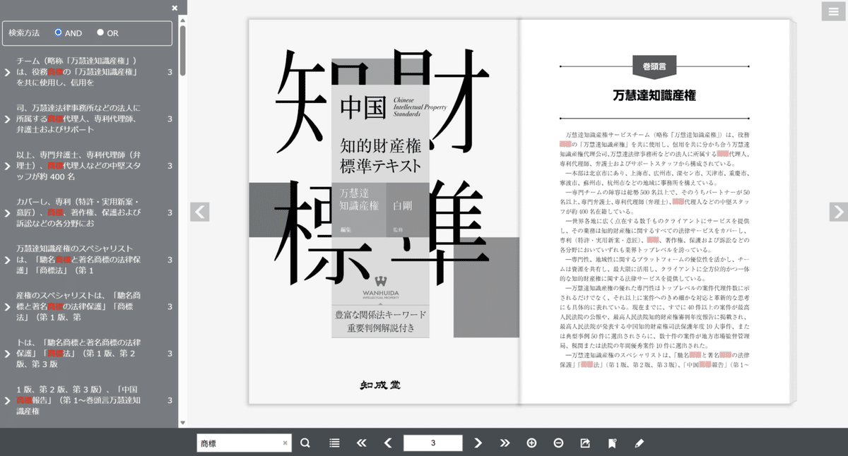Open the share/export icon
The height and width of the screenshot is (456, 848).
[x=584, y=443]
